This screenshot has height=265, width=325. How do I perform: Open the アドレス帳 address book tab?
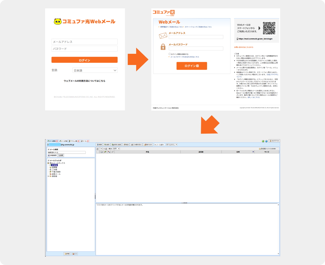[x=74, y=141]
